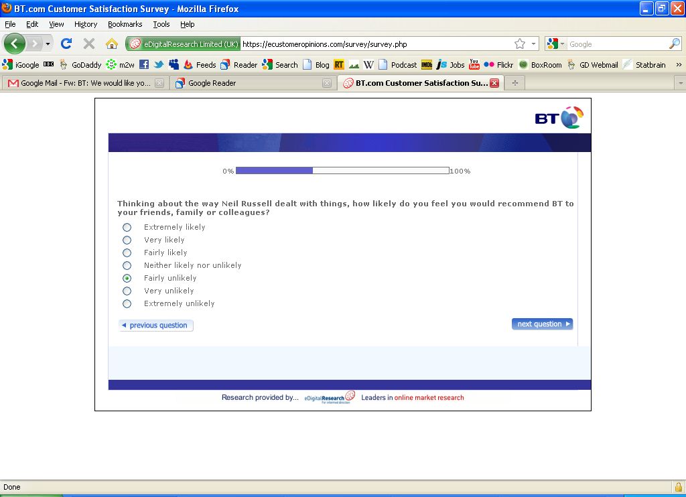This screenshot has height=497, width=686.
Task: Open the Twitter bookmark icon
Action: tap(159, 65)
